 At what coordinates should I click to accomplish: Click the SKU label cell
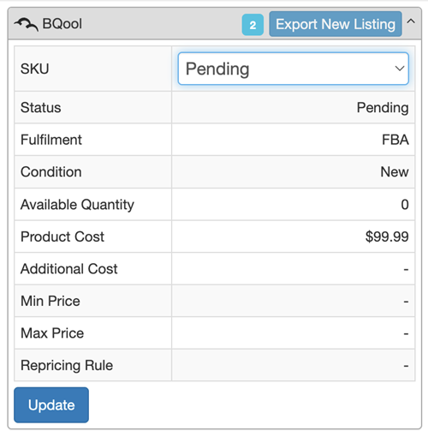click(x=93, y=69)
